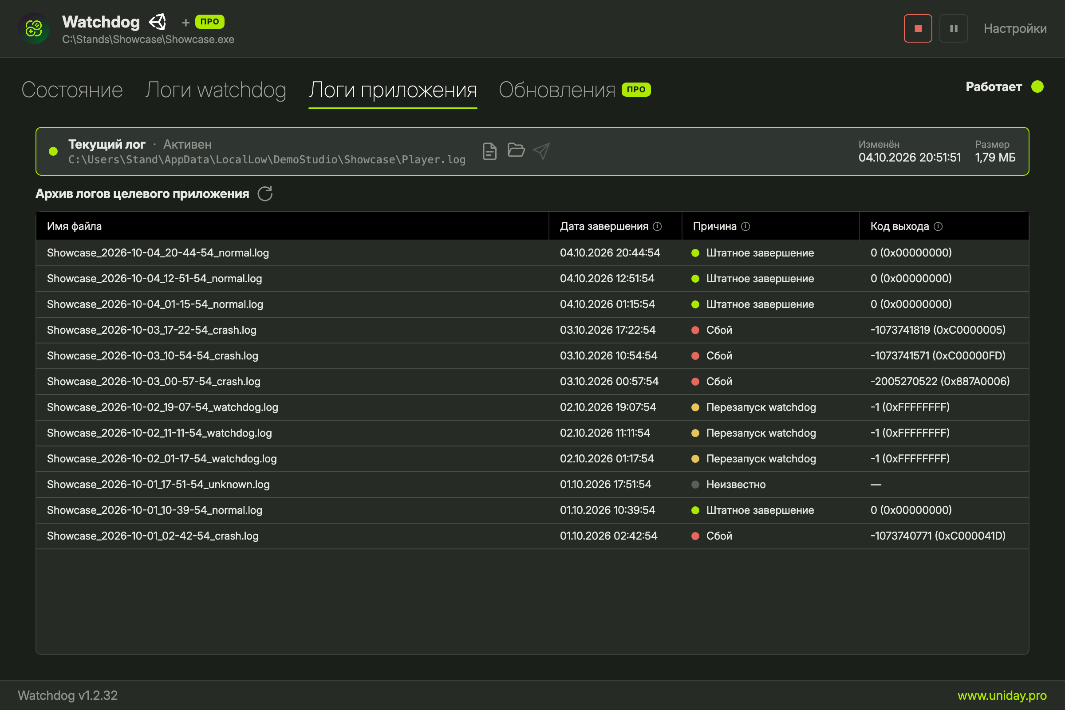Screen dimensions: 1065x710
Task: Select the Логи приложения tab
Action: (393, 90)
